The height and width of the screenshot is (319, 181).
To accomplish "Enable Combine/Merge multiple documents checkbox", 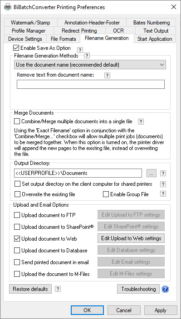I will coord(17,121).
